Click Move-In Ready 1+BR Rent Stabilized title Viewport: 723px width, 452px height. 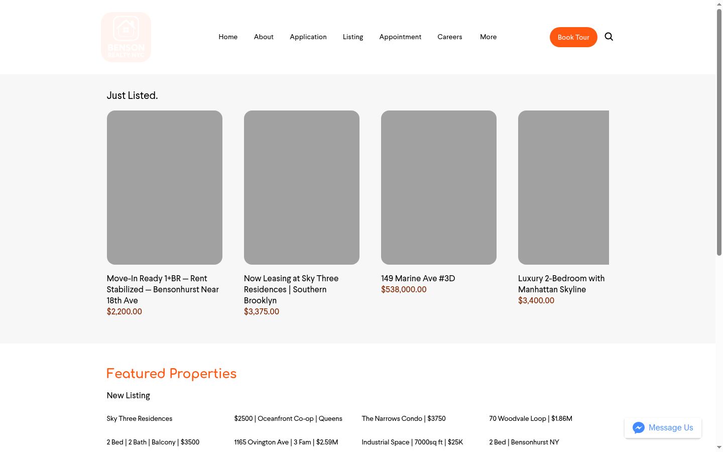point(163,289)
